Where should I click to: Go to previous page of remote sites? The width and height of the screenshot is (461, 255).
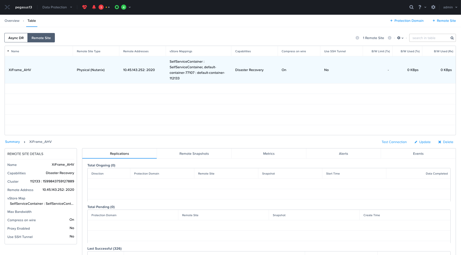(357, 38)
